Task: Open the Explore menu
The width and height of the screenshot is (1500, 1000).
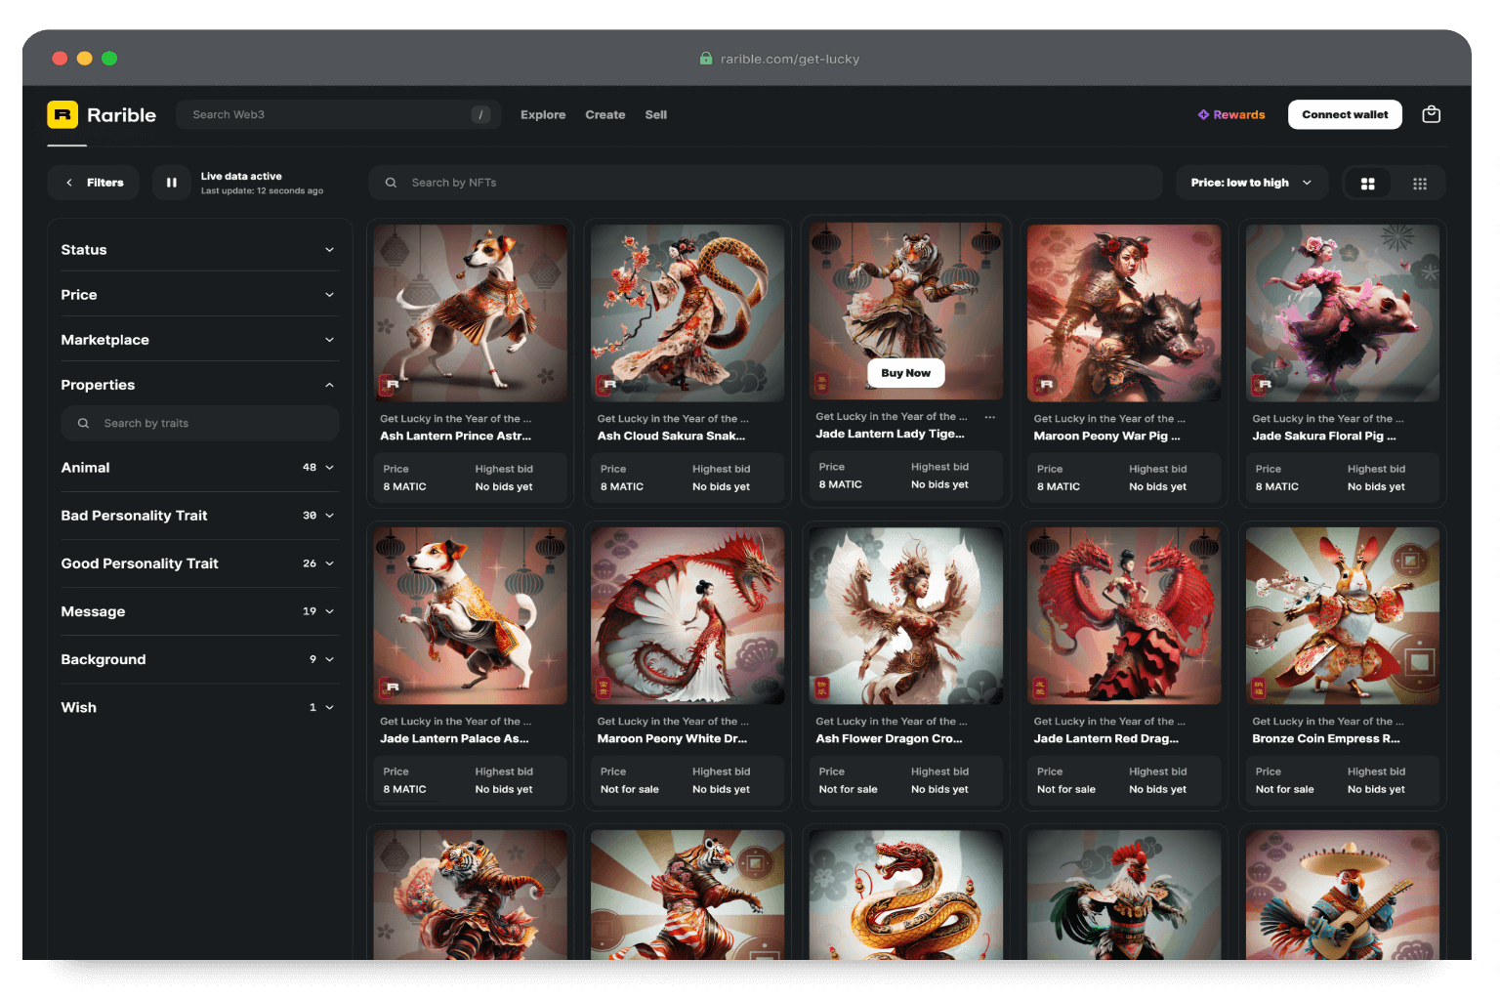Action: pyautogui.click(x=543, y=114)
